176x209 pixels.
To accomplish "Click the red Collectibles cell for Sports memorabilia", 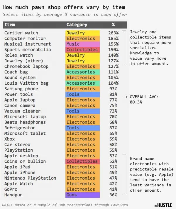I will tap(82, 50).
